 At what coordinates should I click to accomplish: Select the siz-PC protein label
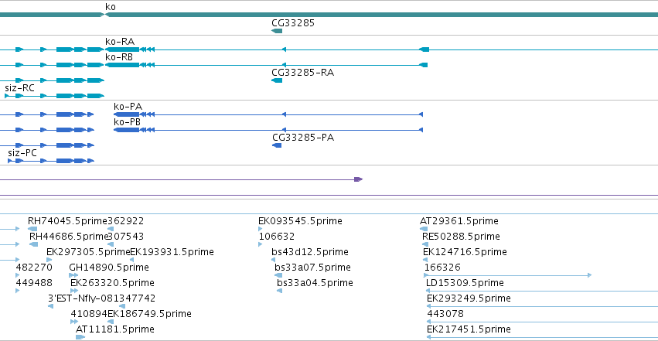click(22, 152)
